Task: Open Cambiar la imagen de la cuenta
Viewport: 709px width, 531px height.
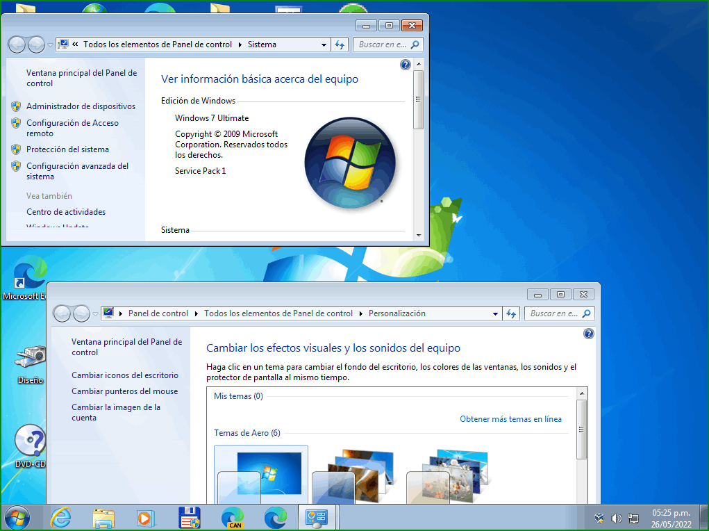Action: click(116, 412)
